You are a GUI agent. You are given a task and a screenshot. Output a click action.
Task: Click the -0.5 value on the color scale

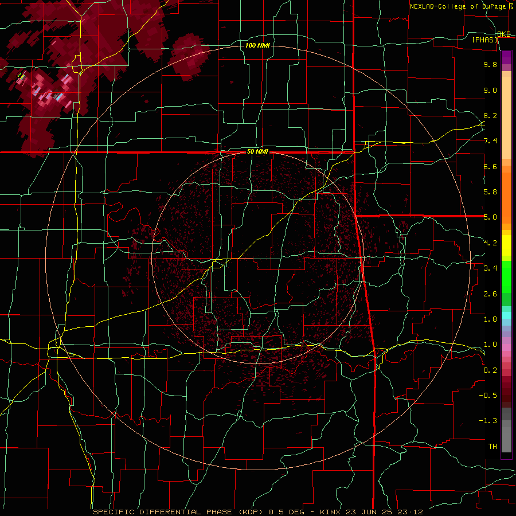click(488, 396)
